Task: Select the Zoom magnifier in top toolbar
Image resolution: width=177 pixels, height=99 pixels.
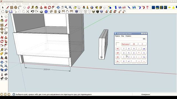Action: pyautogui.click(x=66, y=7)
